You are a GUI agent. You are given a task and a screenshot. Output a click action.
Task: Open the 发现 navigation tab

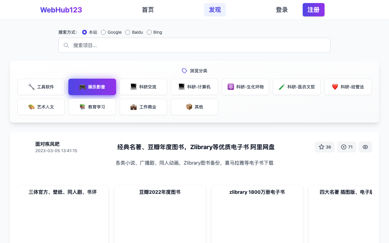pos(215,10)
